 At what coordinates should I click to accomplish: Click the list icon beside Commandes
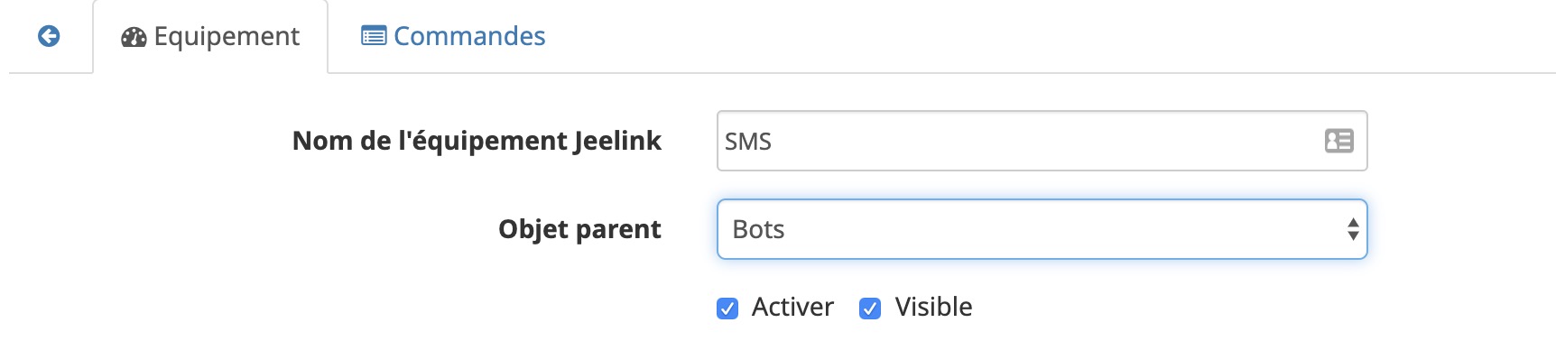coord(374,36)
